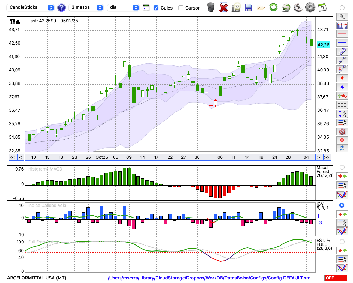Click the percent lines button in ICV panel

342,223
